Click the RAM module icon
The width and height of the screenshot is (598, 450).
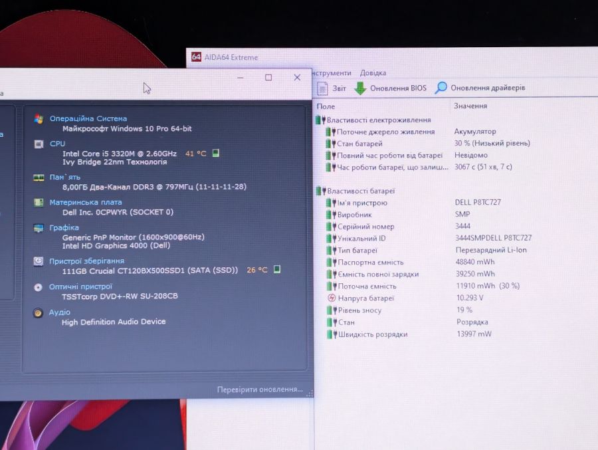pos(39,178)
